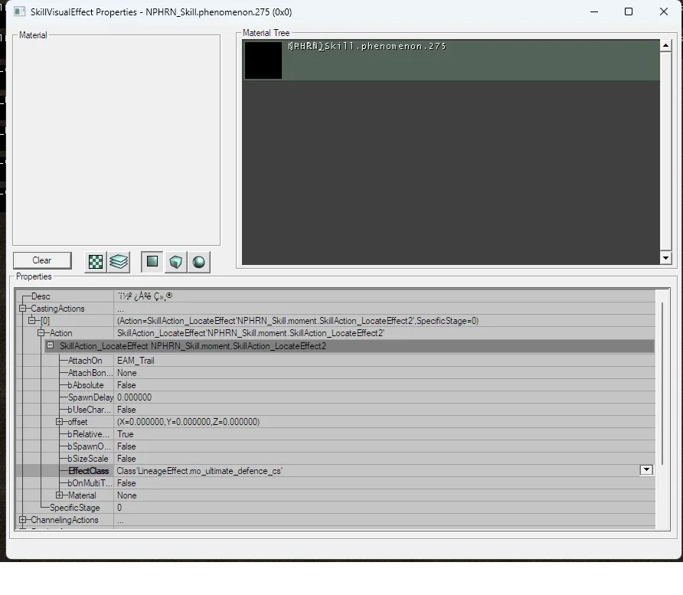Select the AttachOn value EAM_Trail
The width and height of the screenshot is (683, 595).
(x=136, y=361)
